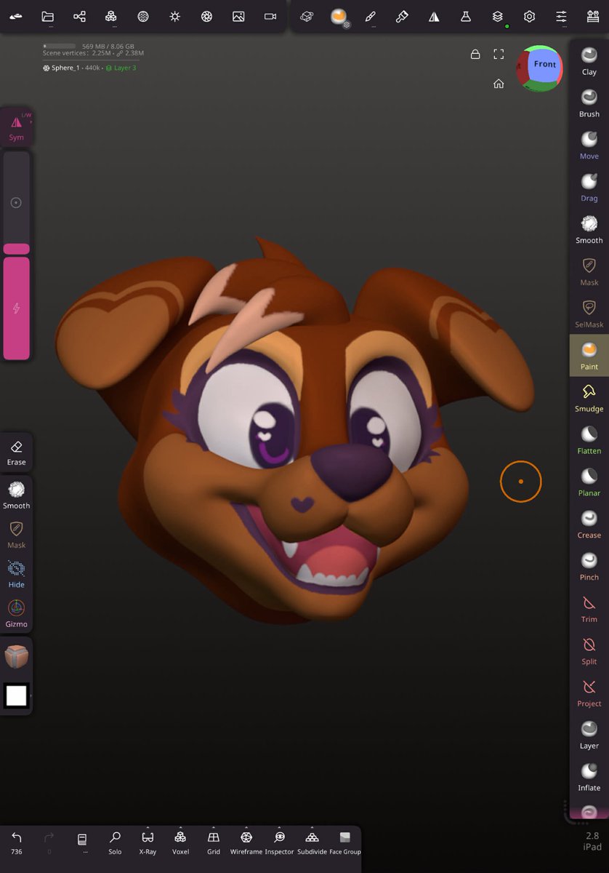Select the Inflate tool

click(589, 778)
